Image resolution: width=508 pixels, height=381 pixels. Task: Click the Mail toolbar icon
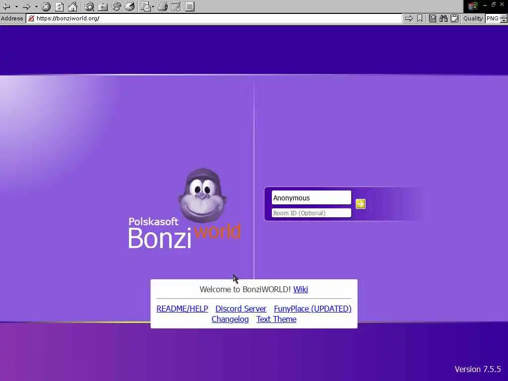[146, 6]
